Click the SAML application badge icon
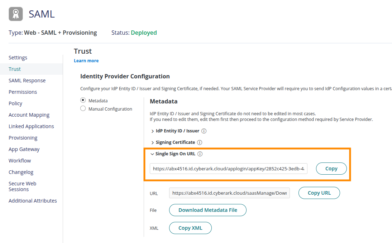The image size is (392, 243). pyautogui.click(x=16, y=14)
